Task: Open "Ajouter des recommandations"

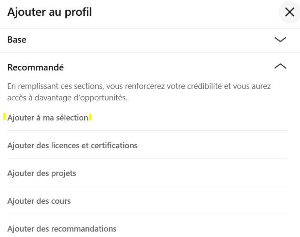Action: click(x=62, y=229)
